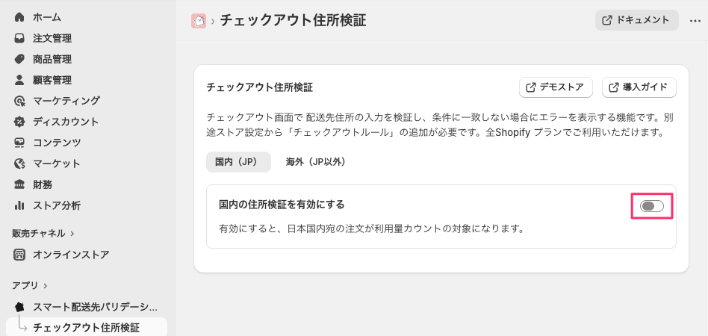Click the app logo in breadcrumb
This screenshot has height=336, width=708.
[199, 21]
